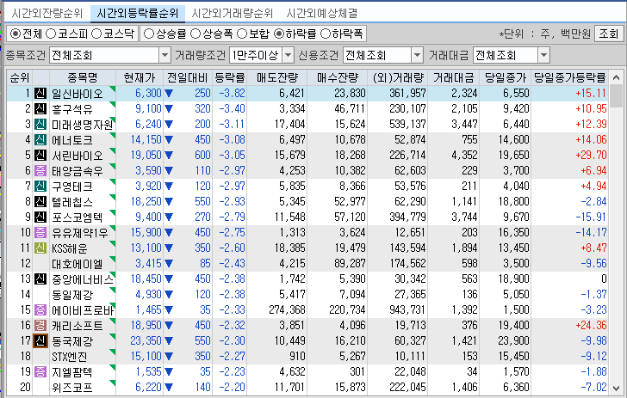
Task: Switch to 시간외거래량순위 tab
Action: [x=232, y=14]
